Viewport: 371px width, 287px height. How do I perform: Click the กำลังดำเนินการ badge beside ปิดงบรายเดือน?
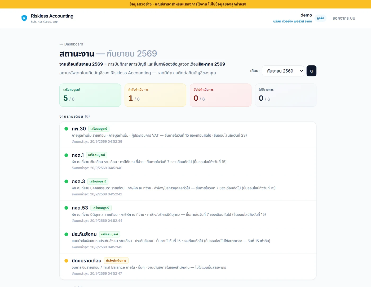116,261
